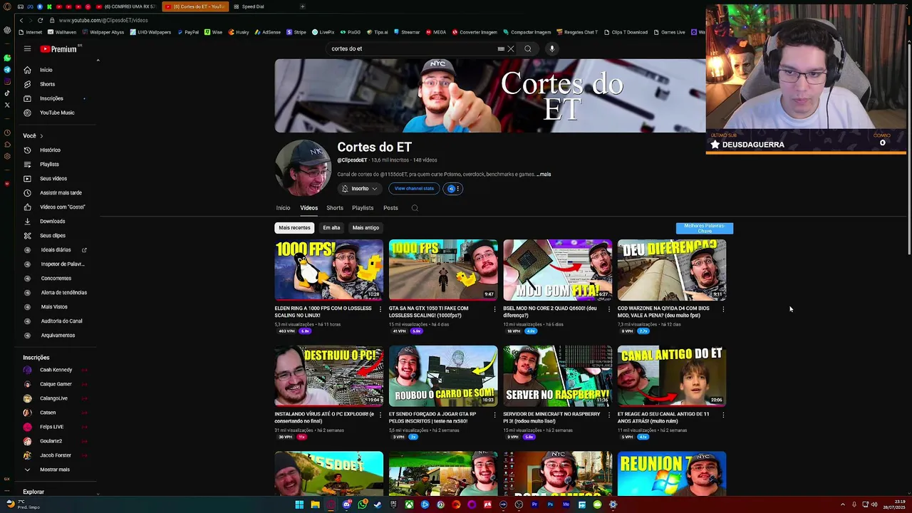This screenshot has height=513, width=912.
Task: Open BSEL MOD Core 2 Quad thumbnail
Action: pyautogui.click(x=557, y=270)
